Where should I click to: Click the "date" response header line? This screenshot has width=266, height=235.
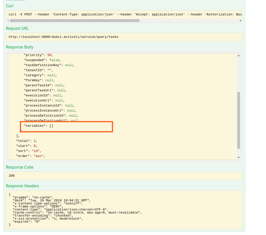[x=52, y=200]
